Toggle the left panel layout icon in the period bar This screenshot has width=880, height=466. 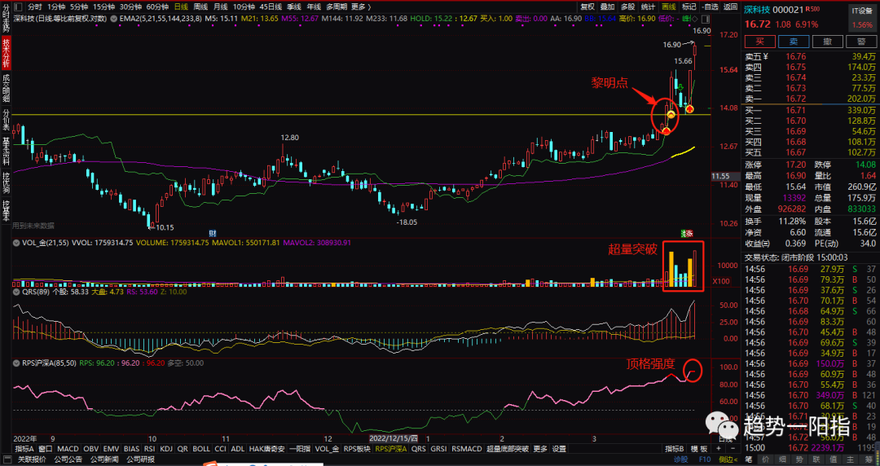point(18,7)
